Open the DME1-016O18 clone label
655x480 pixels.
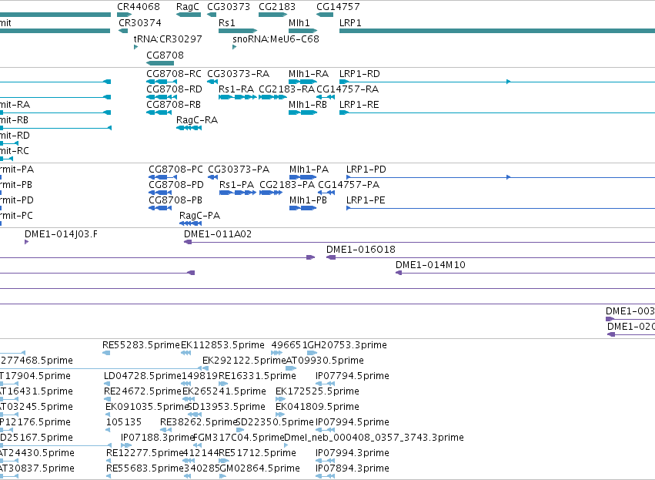[x=361, y=250]
